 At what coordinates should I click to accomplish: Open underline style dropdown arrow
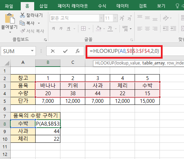tap(74, 29)
